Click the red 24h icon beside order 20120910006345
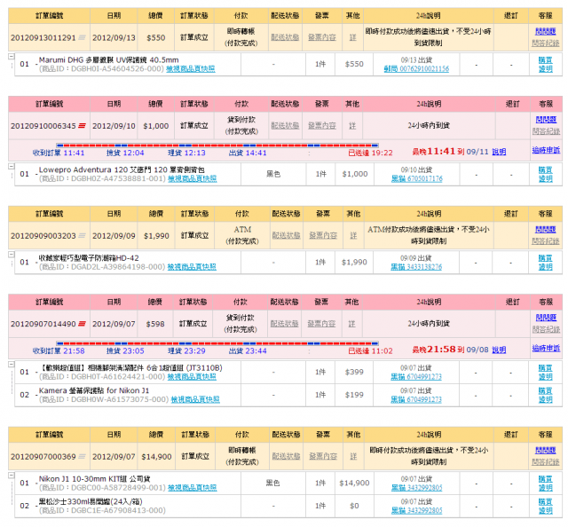Screen dimensions: 568x527 pyautogui.click(x=82, y=126)
